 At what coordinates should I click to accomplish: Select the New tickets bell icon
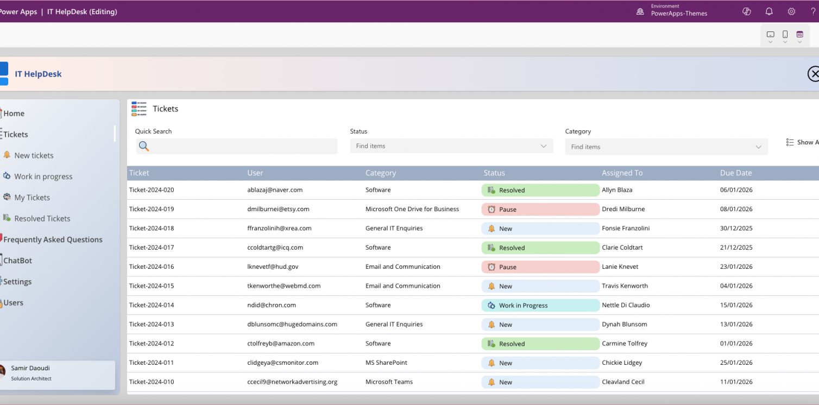7,155
